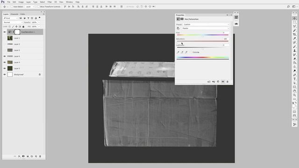Screen dimensions: 299x168
Task: Open the Layers panel flyout menu
Action: click(43, 14)
